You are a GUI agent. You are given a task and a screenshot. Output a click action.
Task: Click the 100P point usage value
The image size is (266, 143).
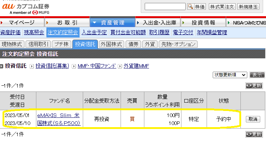click(174, 123)
